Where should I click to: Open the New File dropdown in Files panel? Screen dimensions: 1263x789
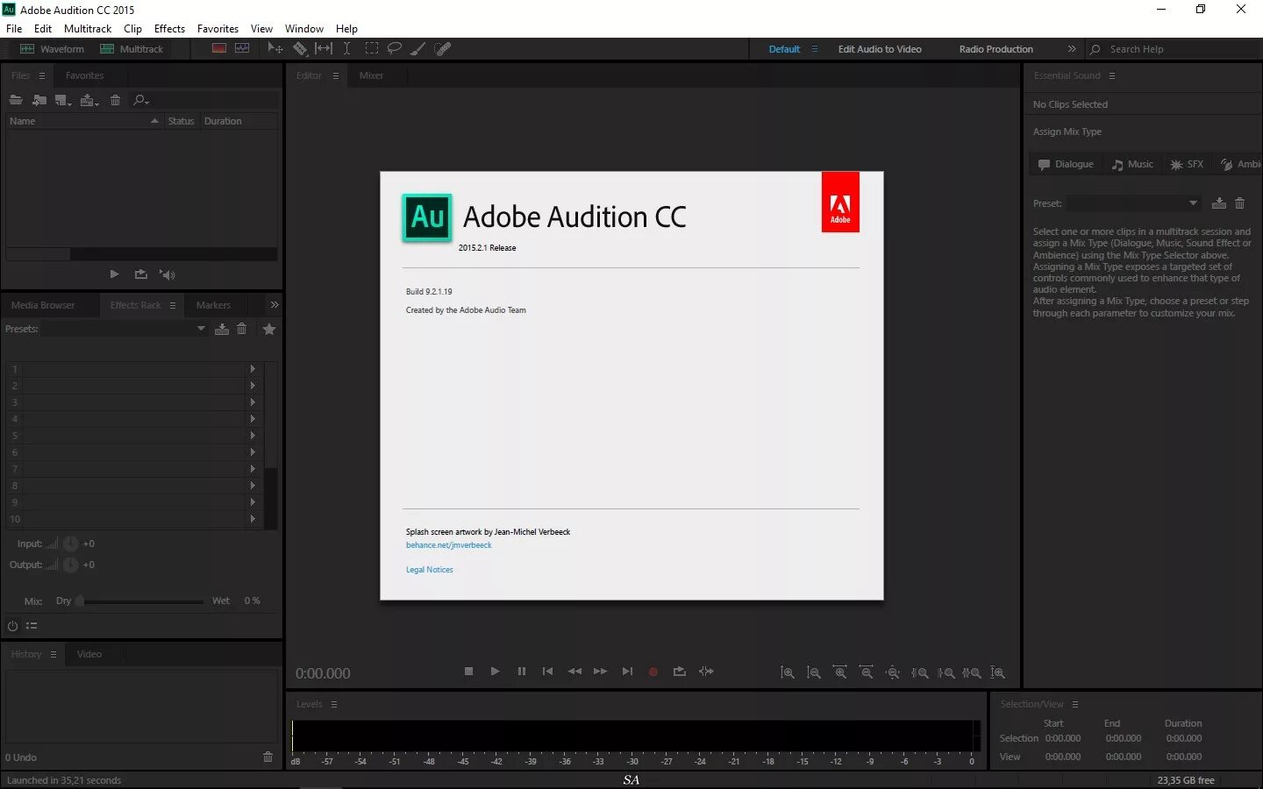63,100
